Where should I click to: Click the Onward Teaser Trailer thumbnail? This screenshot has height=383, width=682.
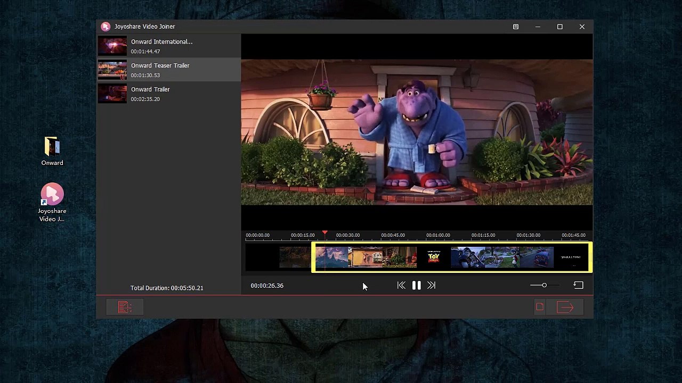pos(112,70)
